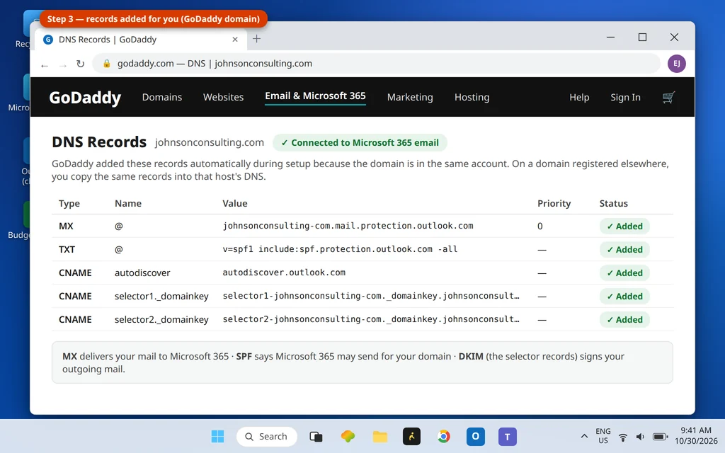Image resolution: width=725 pixels, height=453 pixels.
Task: Click the taskbar Search box
Action: point(266,436)
